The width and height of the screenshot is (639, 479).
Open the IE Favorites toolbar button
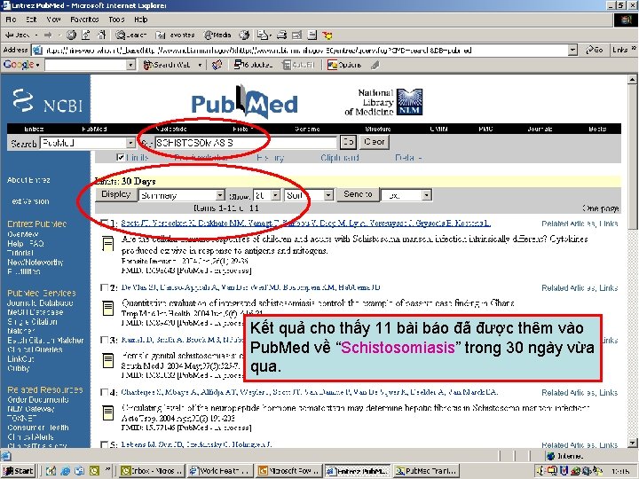[175, 35]
